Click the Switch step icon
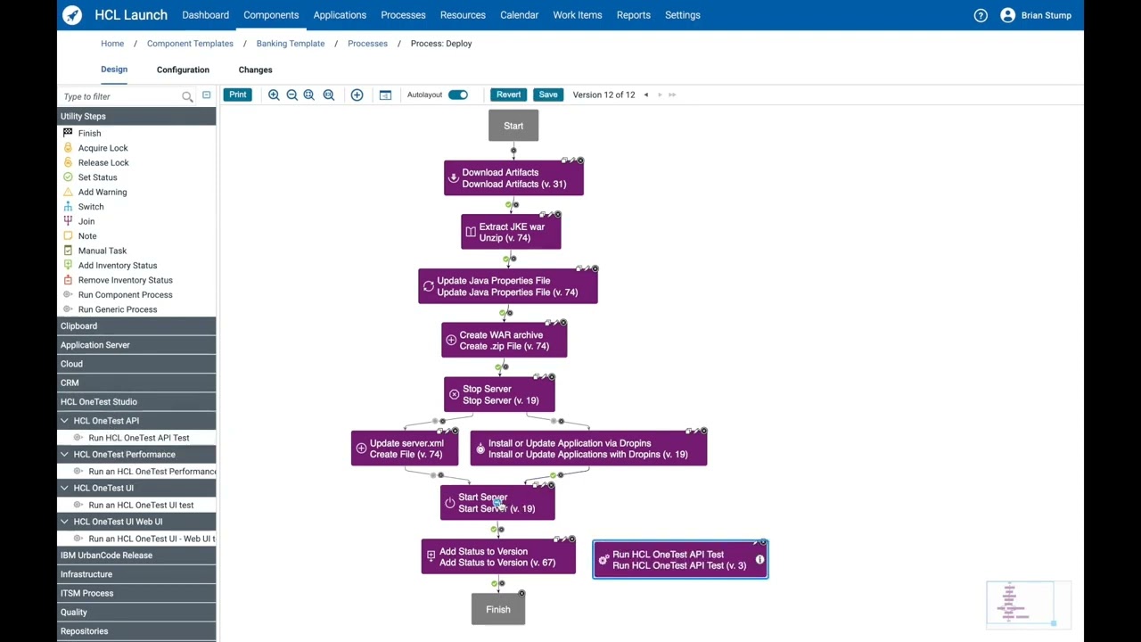Image resolution: width=1141 pixels, height=642 pixels. coord(68,206)
